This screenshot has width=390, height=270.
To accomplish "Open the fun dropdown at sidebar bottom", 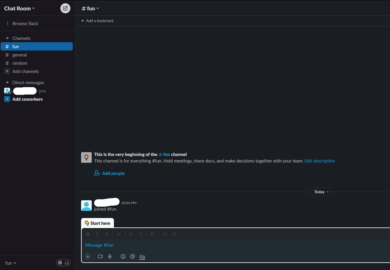I will [x=11, y=263].
